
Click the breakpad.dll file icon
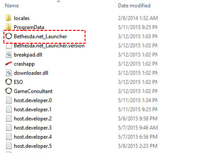(x=9, y=55)
